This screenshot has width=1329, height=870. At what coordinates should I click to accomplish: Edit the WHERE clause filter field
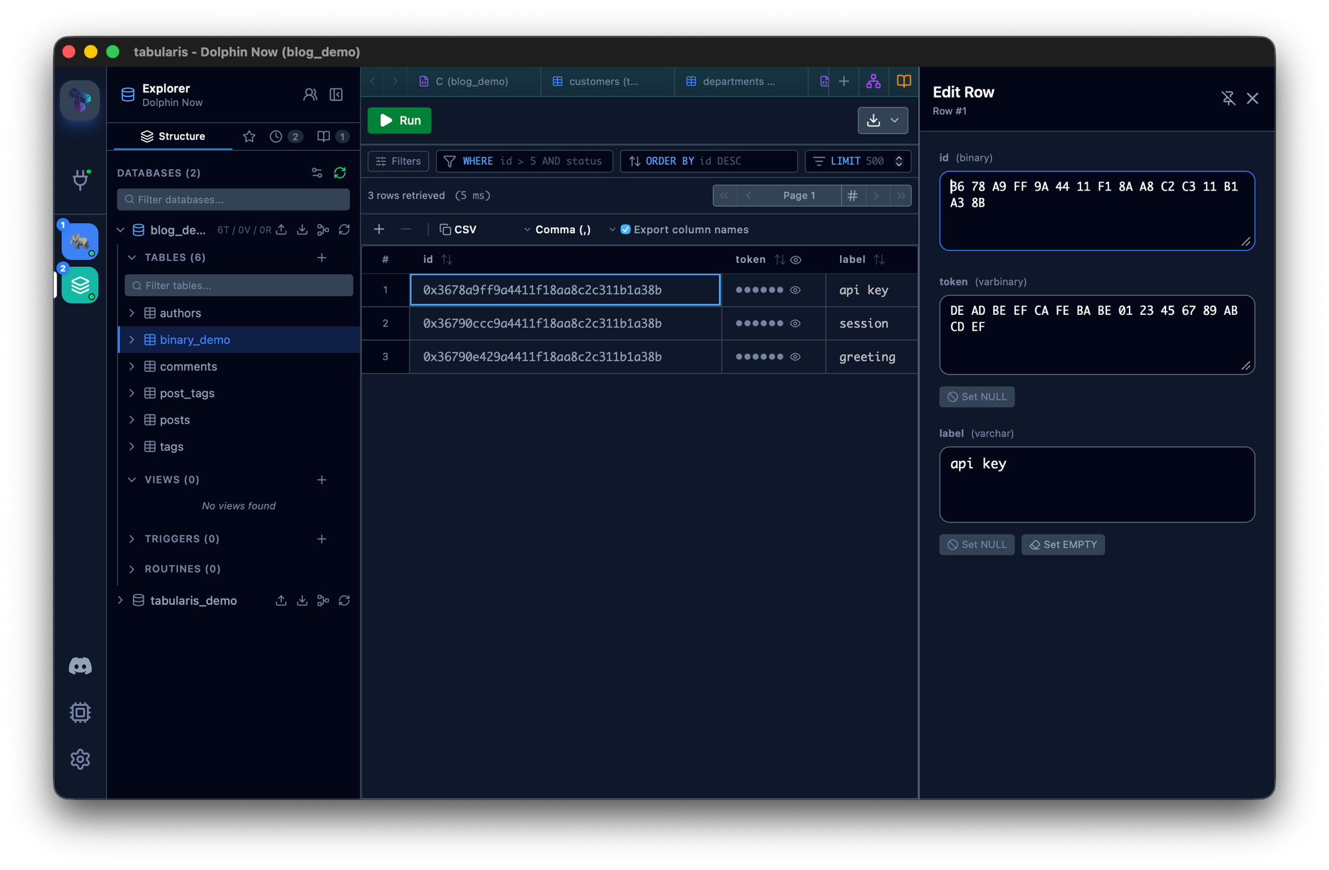click(524, 161)
